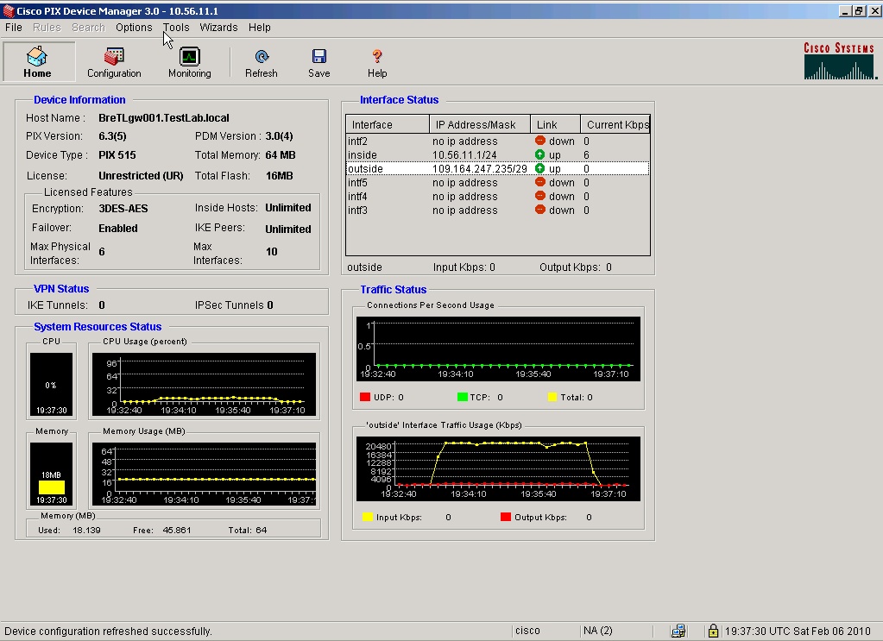Click the padlock icon in status bar
This screenshot has height=641, width=883.
point(713,631)
